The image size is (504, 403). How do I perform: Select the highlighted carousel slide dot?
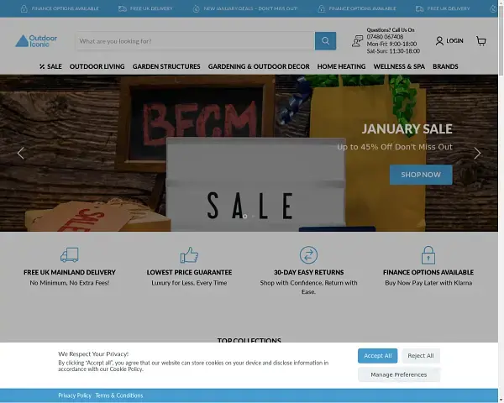click(244, 216)
